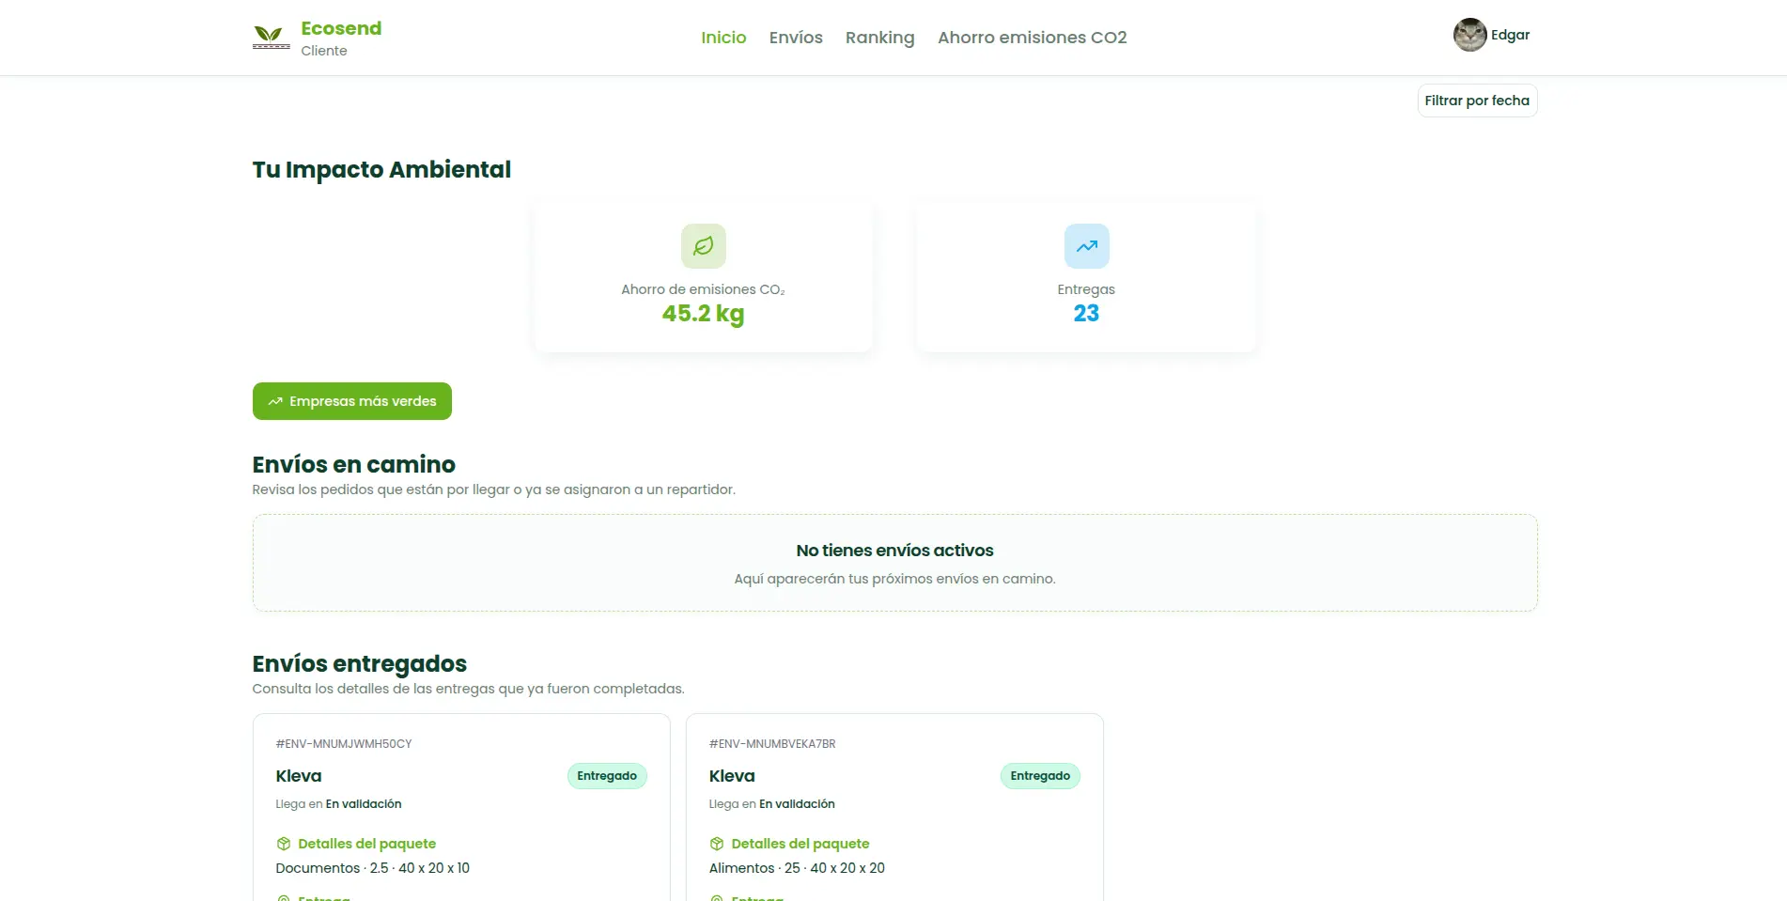Click Kleva title in Documentos card
This screenshot has width=1787, height=901.
point(299,776)
